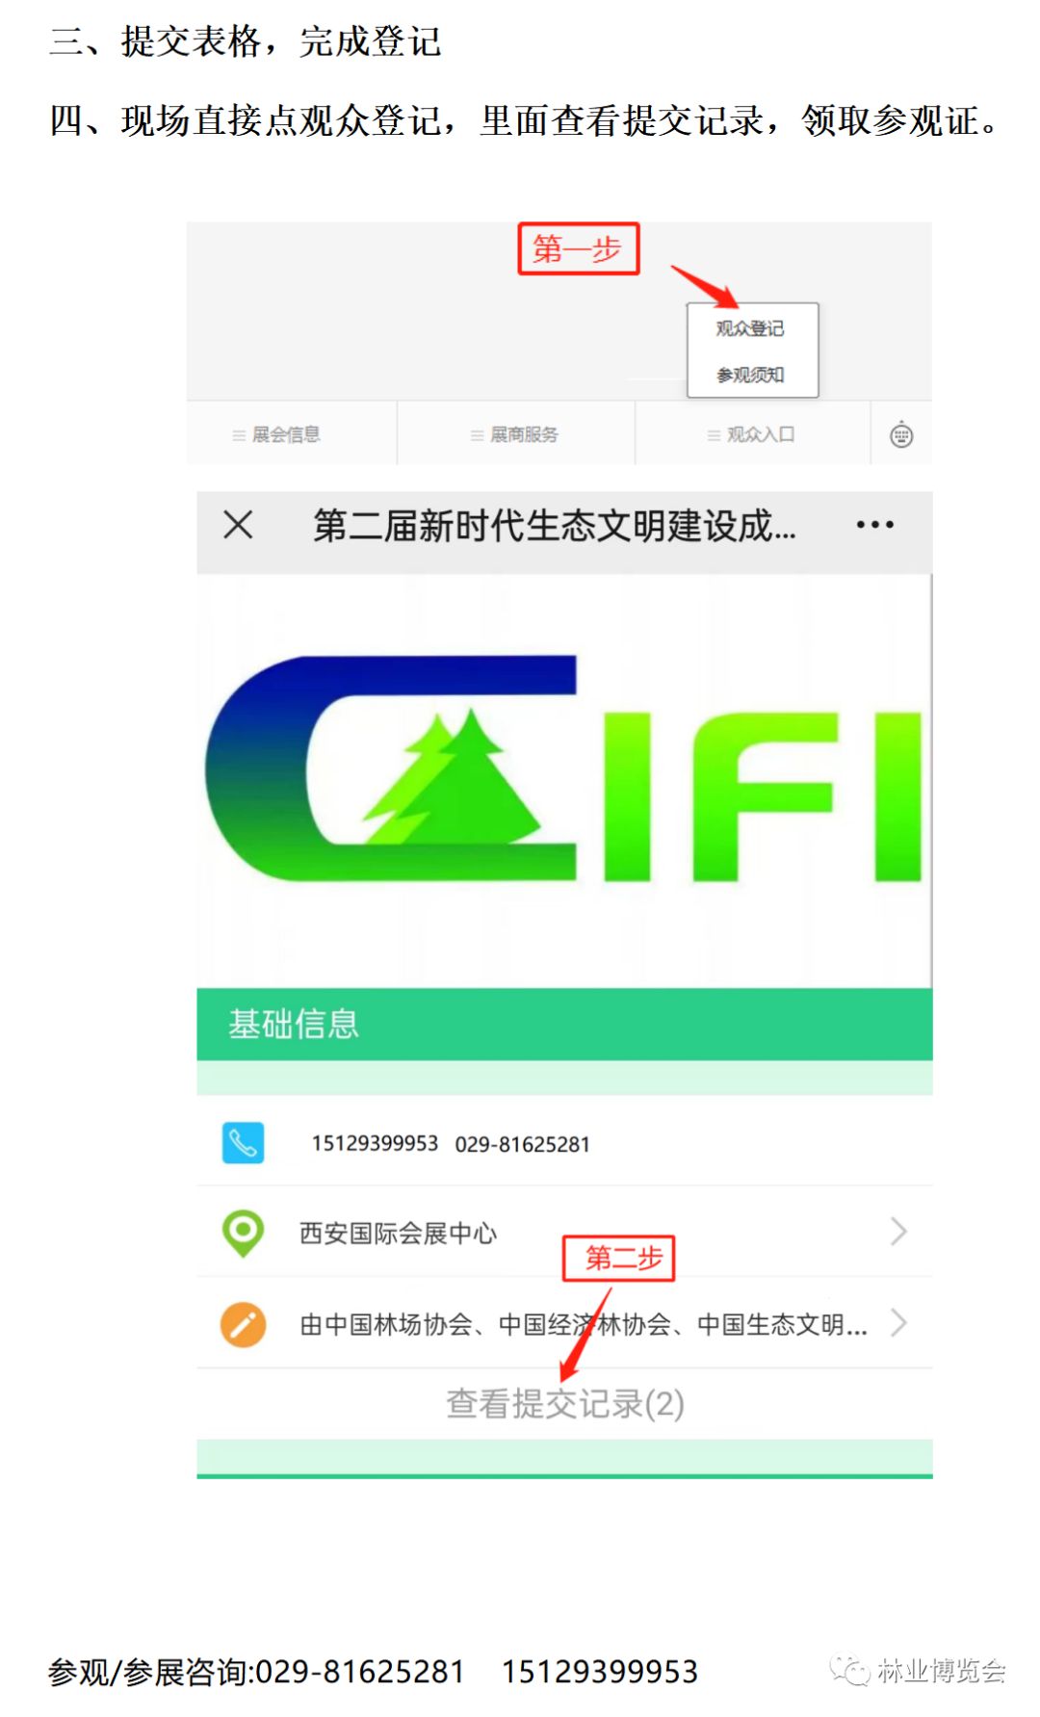The width and height of the screenshot is (1040, 1717).
Task: Click the keyboard toggle icon beside 观众入口
Action: [901, 434]
